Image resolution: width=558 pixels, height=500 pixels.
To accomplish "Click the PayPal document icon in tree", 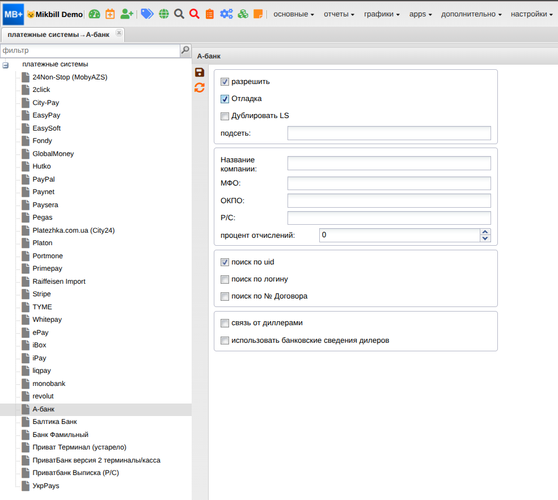I will click(x=26, y=179).
